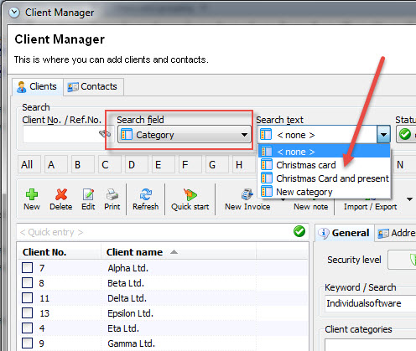This screenshot has height=351, width=416.
Task: Tick the checkbox for Gamma Ltd.
Action: (27, 343)
